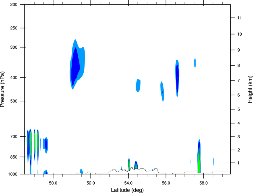Click latitude tick label '56.0'
Image resolution: width=253 pixels, height=193 pixels.
(166, 183)
